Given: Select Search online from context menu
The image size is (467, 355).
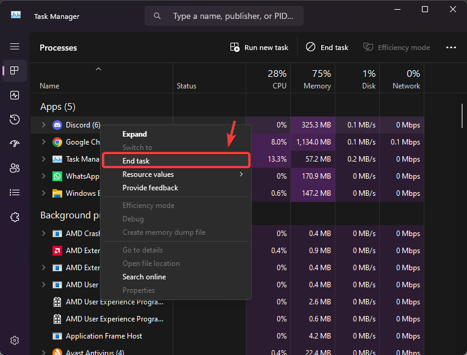Looking at the screenshot, I should point(144,277).
